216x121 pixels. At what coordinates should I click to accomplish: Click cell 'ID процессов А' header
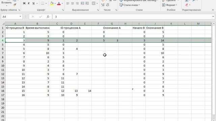(x=71, y=28)
